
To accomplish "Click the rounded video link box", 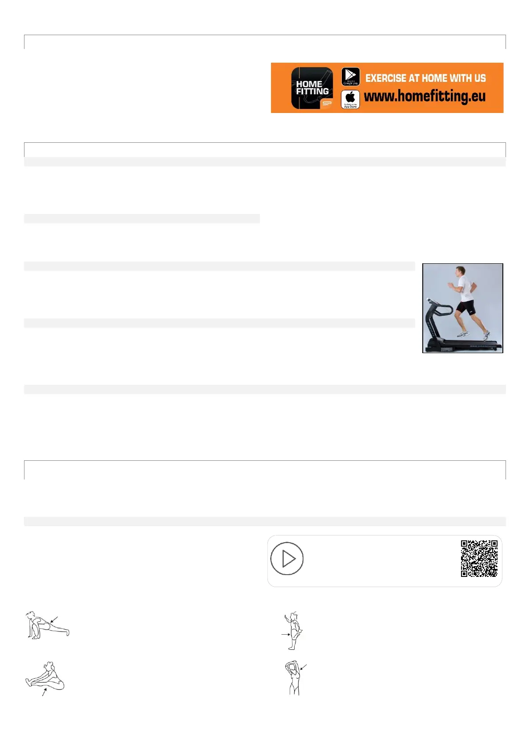I will tap(384, 561).
